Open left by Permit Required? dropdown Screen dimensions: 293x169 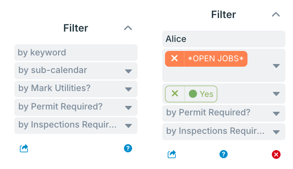[76, 107]
